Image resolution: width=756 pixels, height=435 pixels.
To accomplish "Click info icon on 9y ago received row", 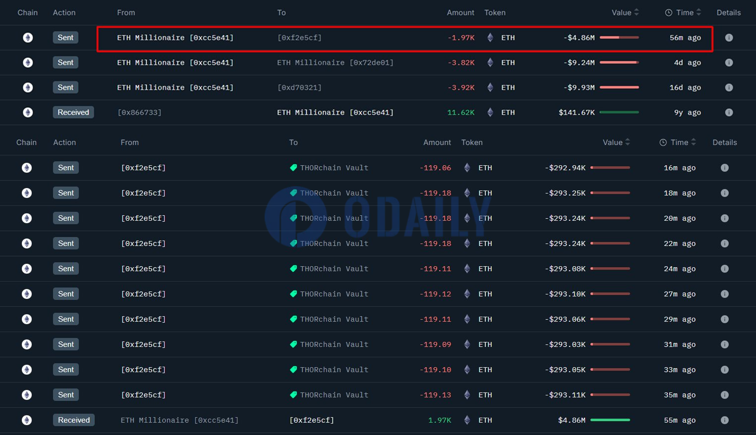I will coord(729,112).
